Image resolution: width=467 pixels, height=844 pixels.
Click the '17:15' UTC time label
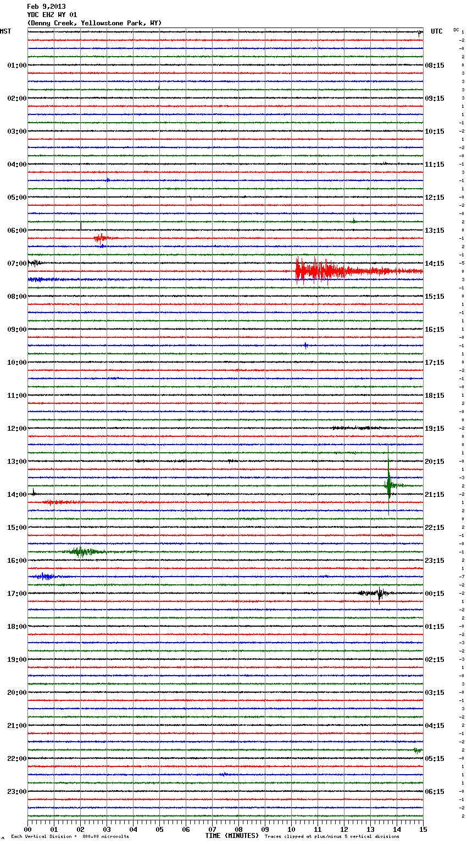pos(435,363)
